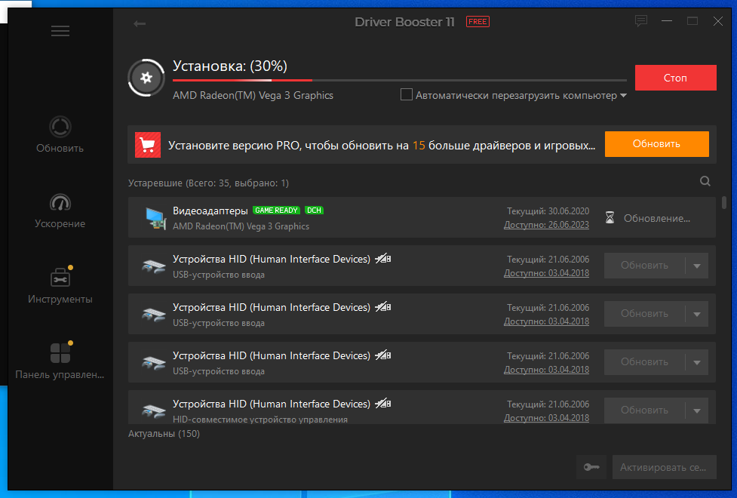737x498 pixels.
Task: Click the license key icon button
Action: [591, 467]
